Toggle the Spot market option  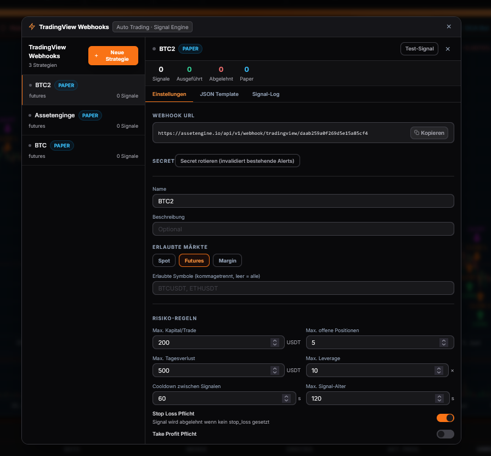pyautogui.click(x=164, y=260)
